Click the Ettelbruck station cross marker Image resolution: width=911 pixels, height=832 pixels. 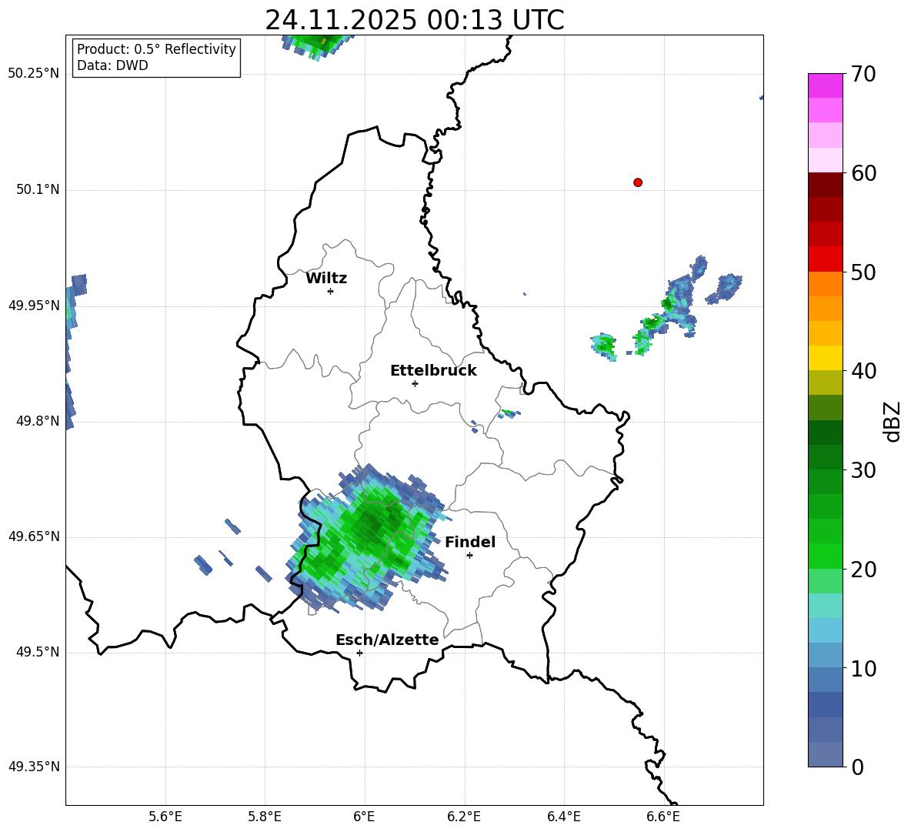click(x=415, y=383)
